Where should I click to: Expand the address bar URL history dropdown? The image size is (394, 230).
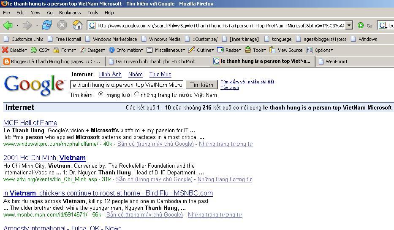(349, 25)
